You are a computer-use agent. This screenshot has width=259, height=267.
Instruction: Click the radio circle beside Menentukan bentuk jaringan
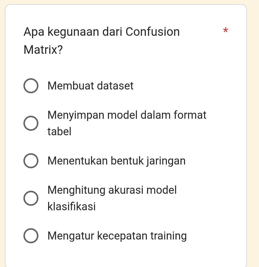[31, 161]
